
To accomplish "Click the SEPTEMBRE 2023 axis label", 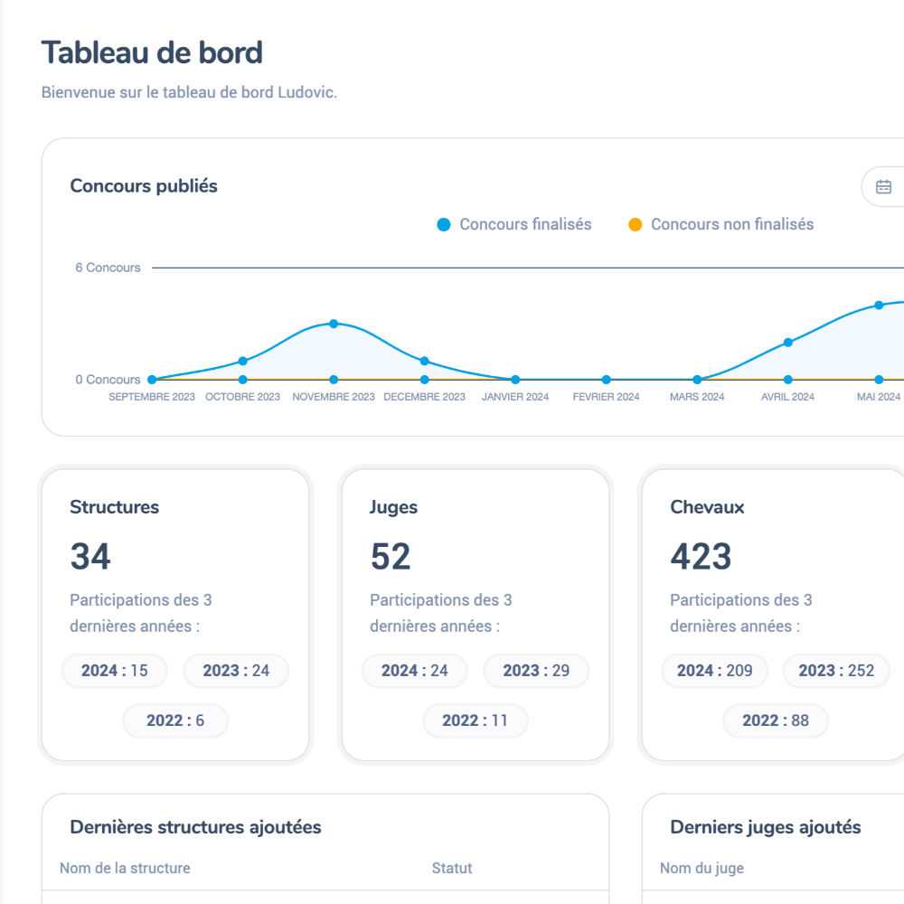I will click(x=152, y=397).
